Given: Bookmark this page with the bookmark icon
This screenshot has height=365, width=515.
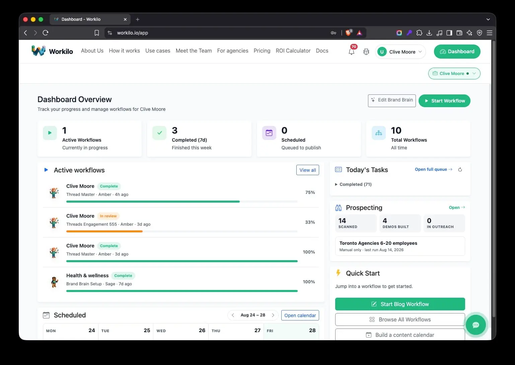Looking at the screenshot, I should (97, 33).
